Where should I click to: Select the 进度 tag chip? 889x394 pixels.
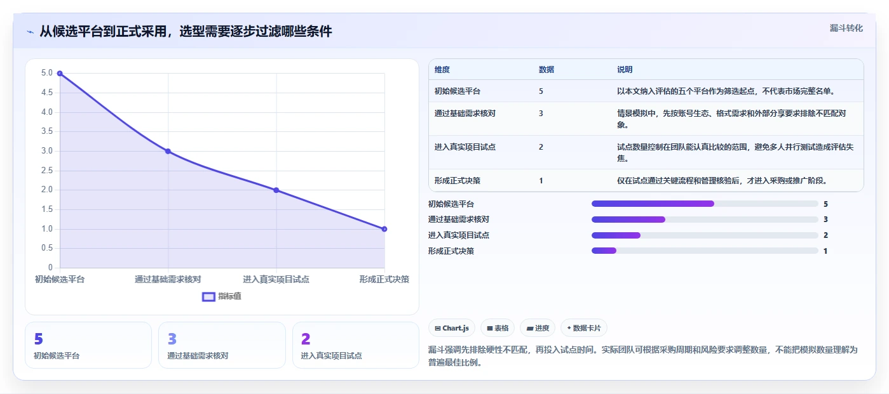click(x=538, y=328)
